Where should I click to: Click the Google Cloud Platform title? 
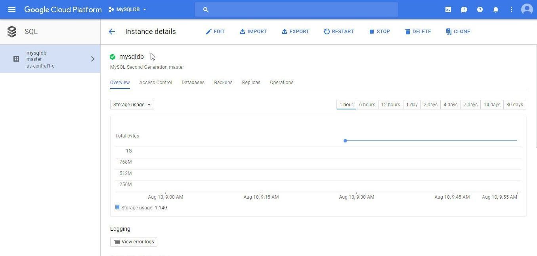[x=63, y=9]
